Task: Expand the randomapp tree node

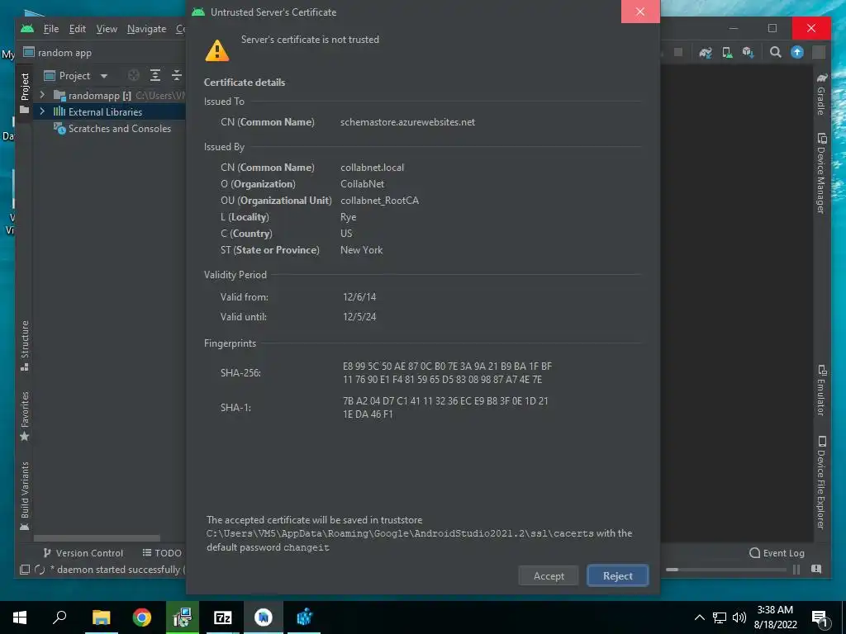Action: 42,95
